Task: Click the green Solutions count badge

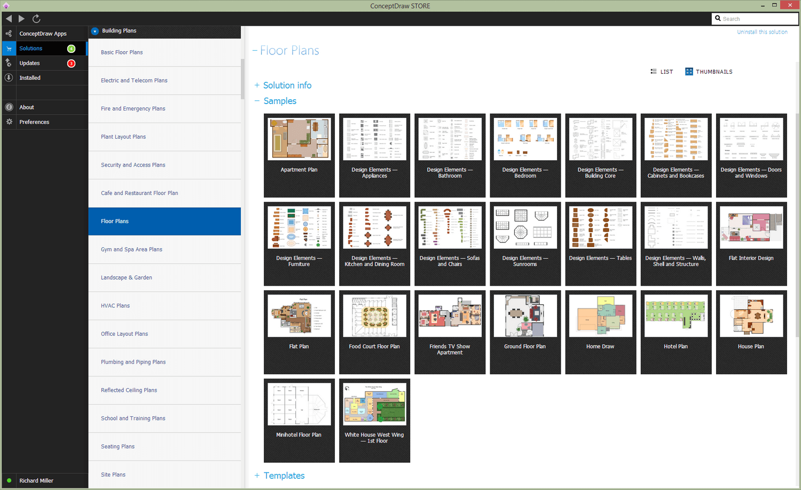Action: point(71,49)
